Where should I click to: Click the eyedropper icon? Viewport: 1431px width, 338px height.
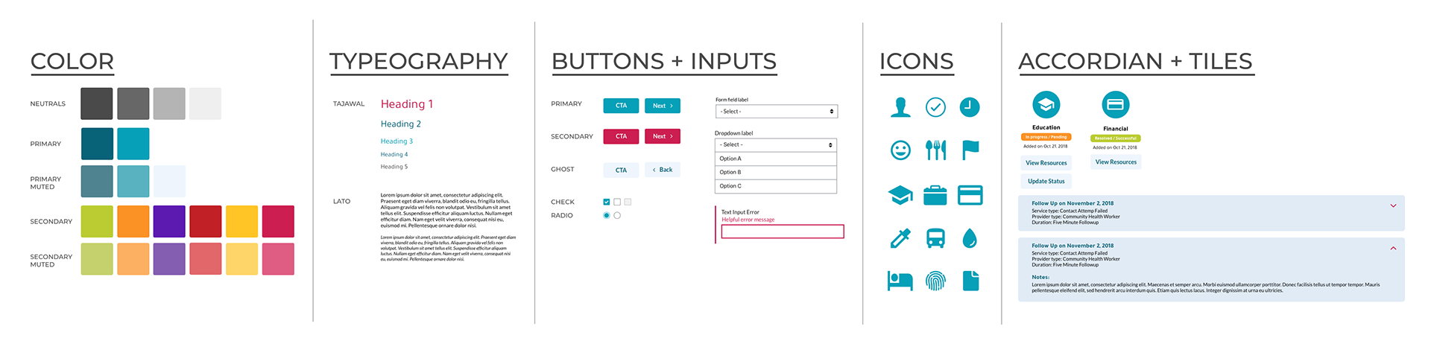click(x=900, y=238)
